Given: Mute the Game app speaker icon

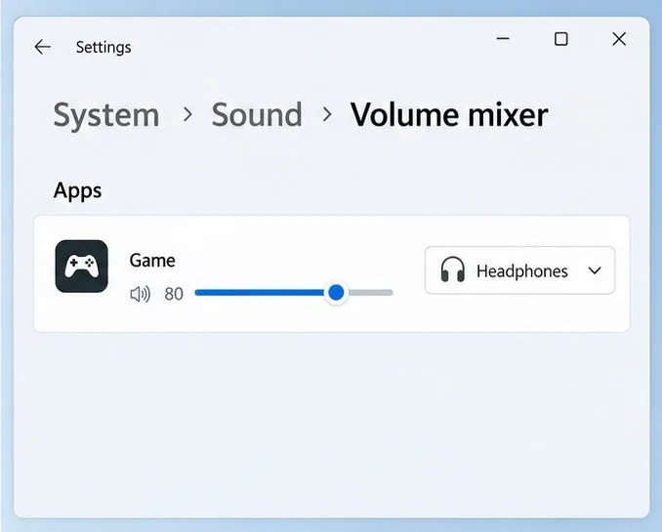Looking at the screenshot, I should [141, 294].
